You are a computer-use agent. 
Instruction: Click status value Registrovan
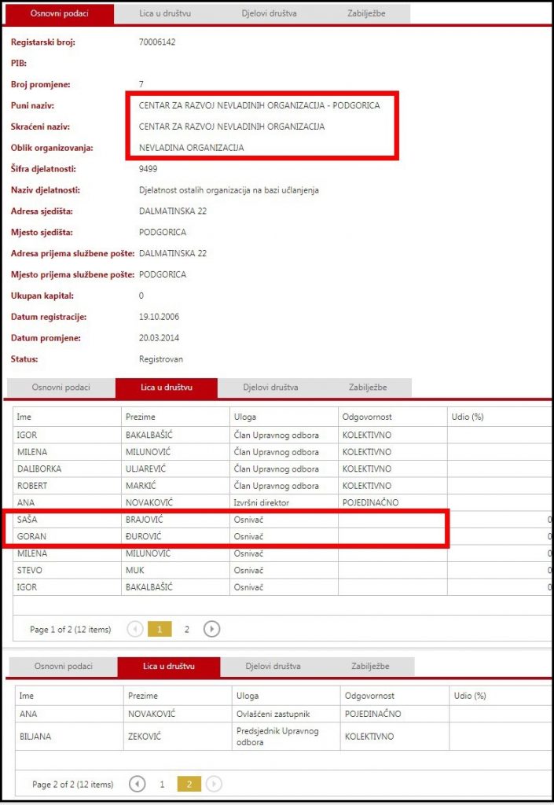point(160,358)
